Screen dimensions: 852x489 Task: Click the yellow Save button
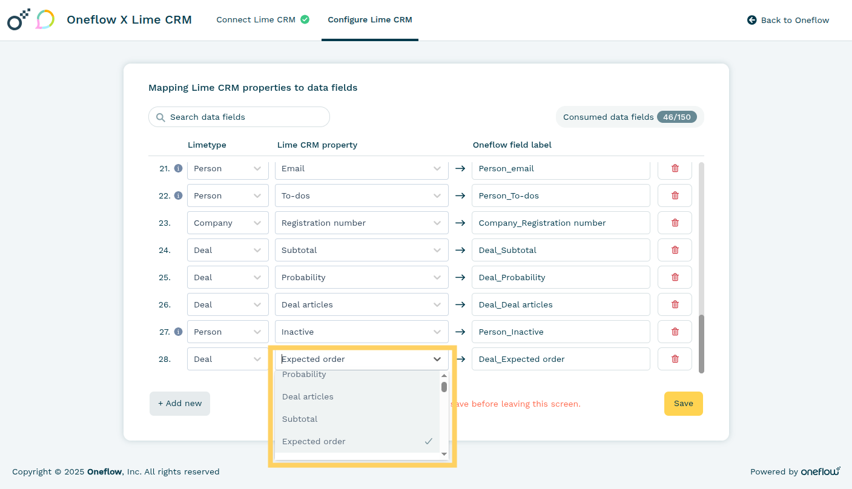(x=683, y=404)
